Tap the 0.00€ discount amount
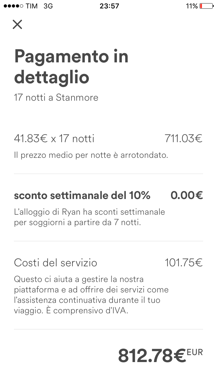The height and width of the screenshot is (387, 217). pos(187,196)
